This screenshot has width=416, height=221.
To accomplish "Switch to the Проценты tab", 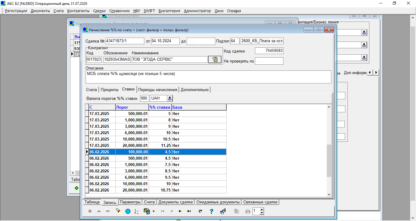I will [x=110, y=90].
